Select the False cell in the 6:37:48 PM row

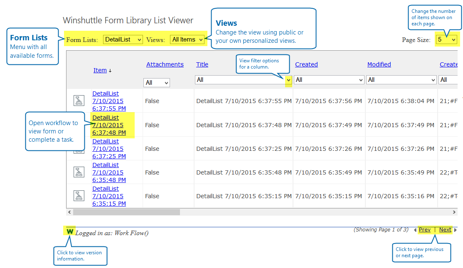click(x=152, y=125)
